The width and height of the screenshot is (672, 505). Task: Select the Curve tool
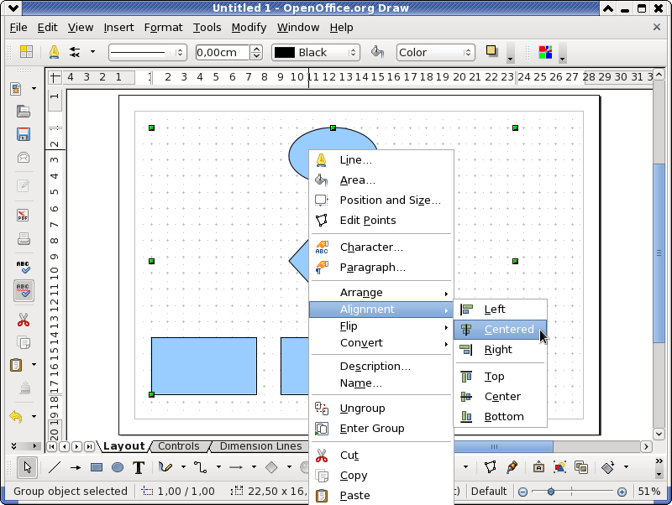[165, 467]
